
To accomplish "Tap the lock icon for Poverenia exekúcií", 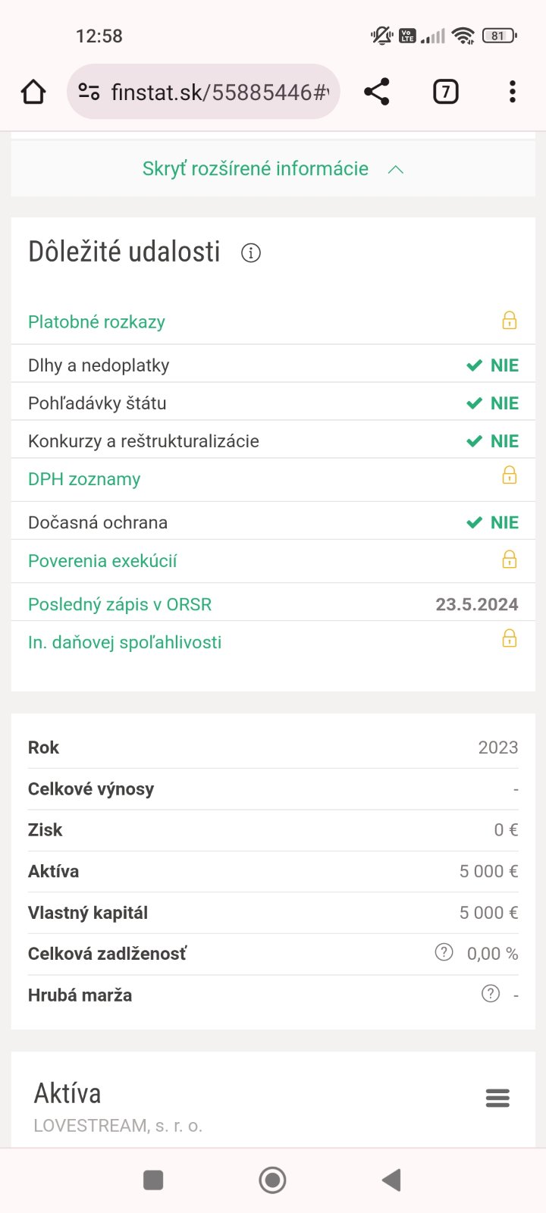I will pos(510,559).
